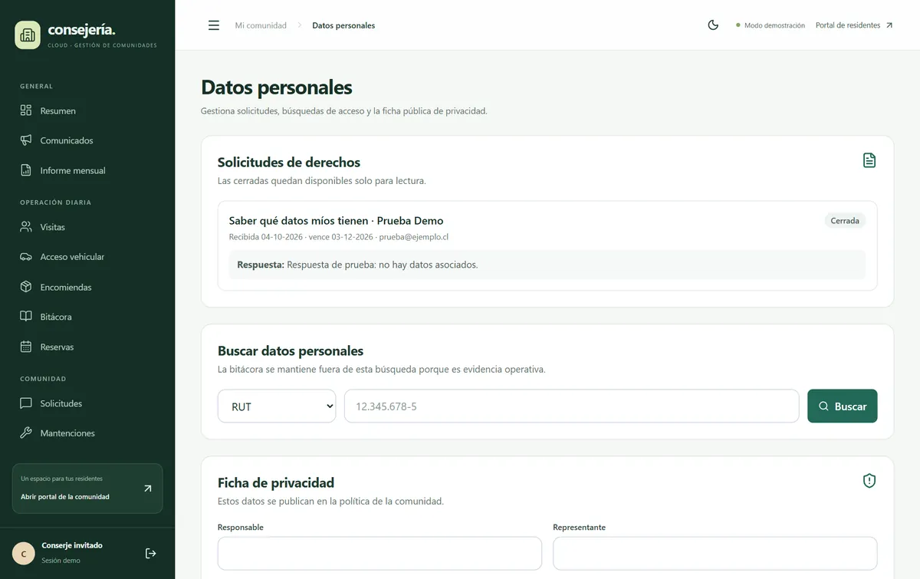The height and width of the screenshot is (579, 920).
Task: Click Mi comunidad breadcrumb
Action: [x=261, y=25]
